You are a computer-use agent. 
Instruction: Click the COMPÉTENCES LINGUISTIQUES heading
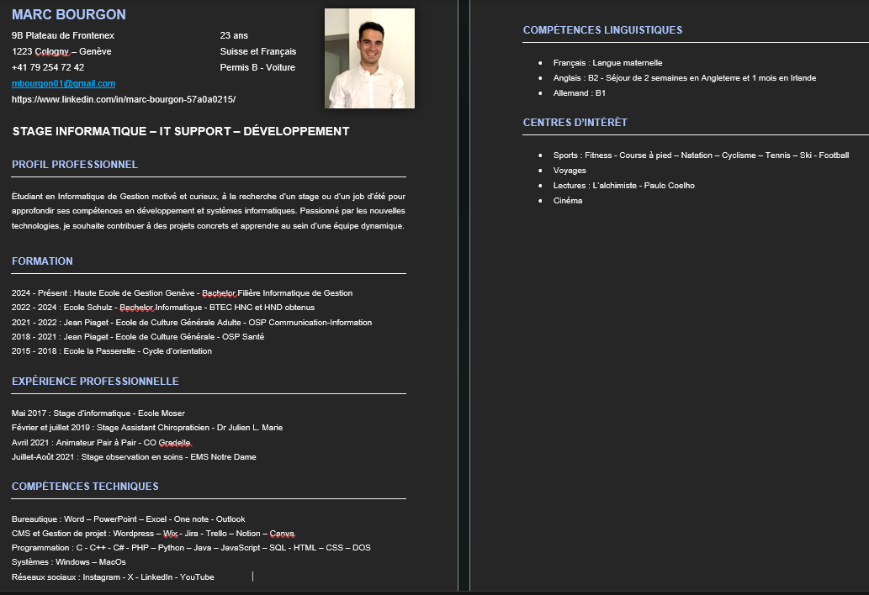point(602,30)
